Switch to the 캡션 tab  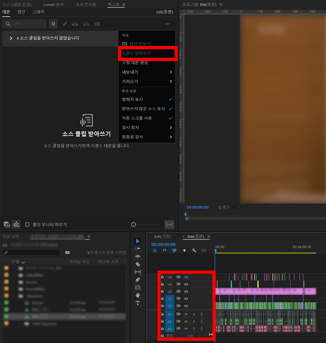pyautogui.click(x=21, y=11)
